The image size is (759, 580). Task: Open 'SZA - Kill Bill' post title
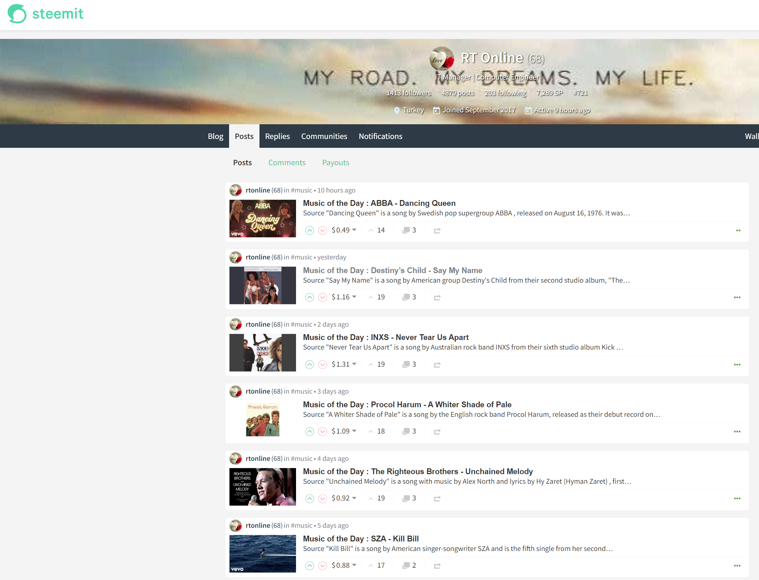tap(361, 539)
